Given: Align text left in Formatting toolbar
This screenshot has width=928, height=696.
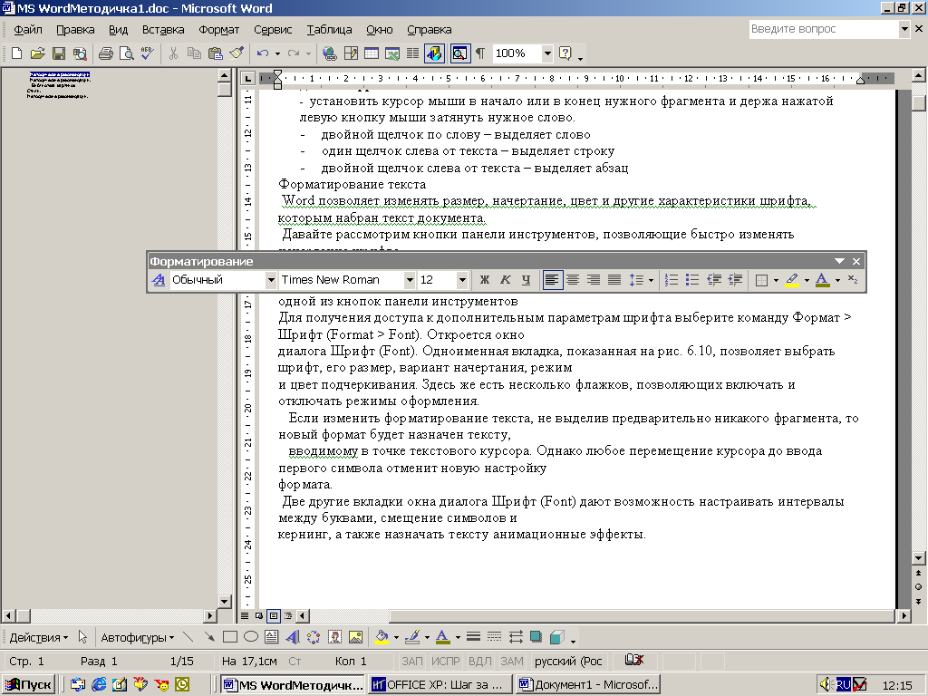Looking at the screenshot, I should click(x=552, y=280).
